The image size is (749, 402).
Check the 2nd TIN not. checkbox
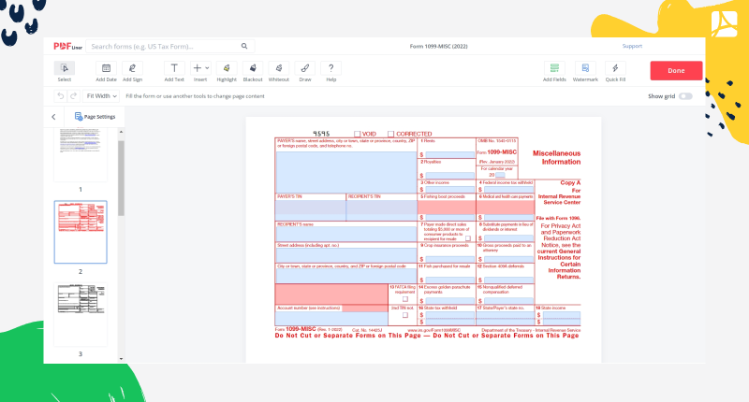[x=405, y=315]
